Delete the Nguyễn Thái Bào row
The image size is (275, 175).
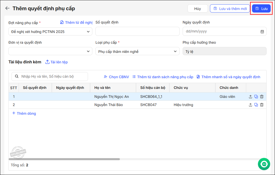tap(262, 105)
